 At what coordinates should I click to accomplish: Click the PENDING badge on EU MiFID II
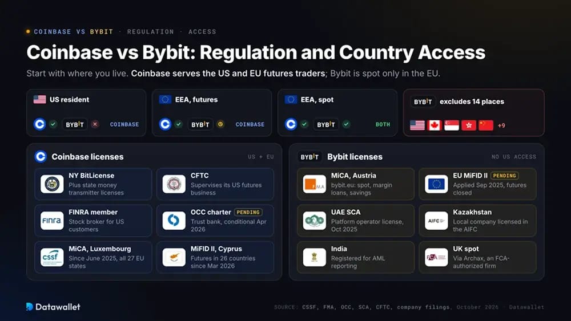pos(504,176)
